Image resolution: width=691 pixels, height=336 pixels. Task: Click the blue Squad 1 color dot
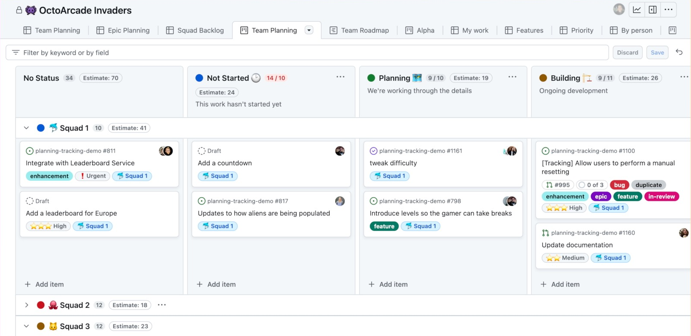pyautogui.click(x=41, y=128)
